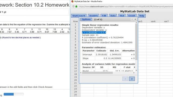Click the highlighted regression equation line

pos(94,32)
